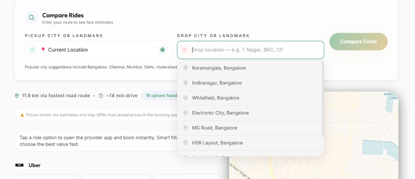Click the Compare Fares button
Screen dimensions: 415x179
(x=358, y=42)
